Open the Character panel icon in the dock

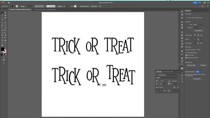point(182,73)
